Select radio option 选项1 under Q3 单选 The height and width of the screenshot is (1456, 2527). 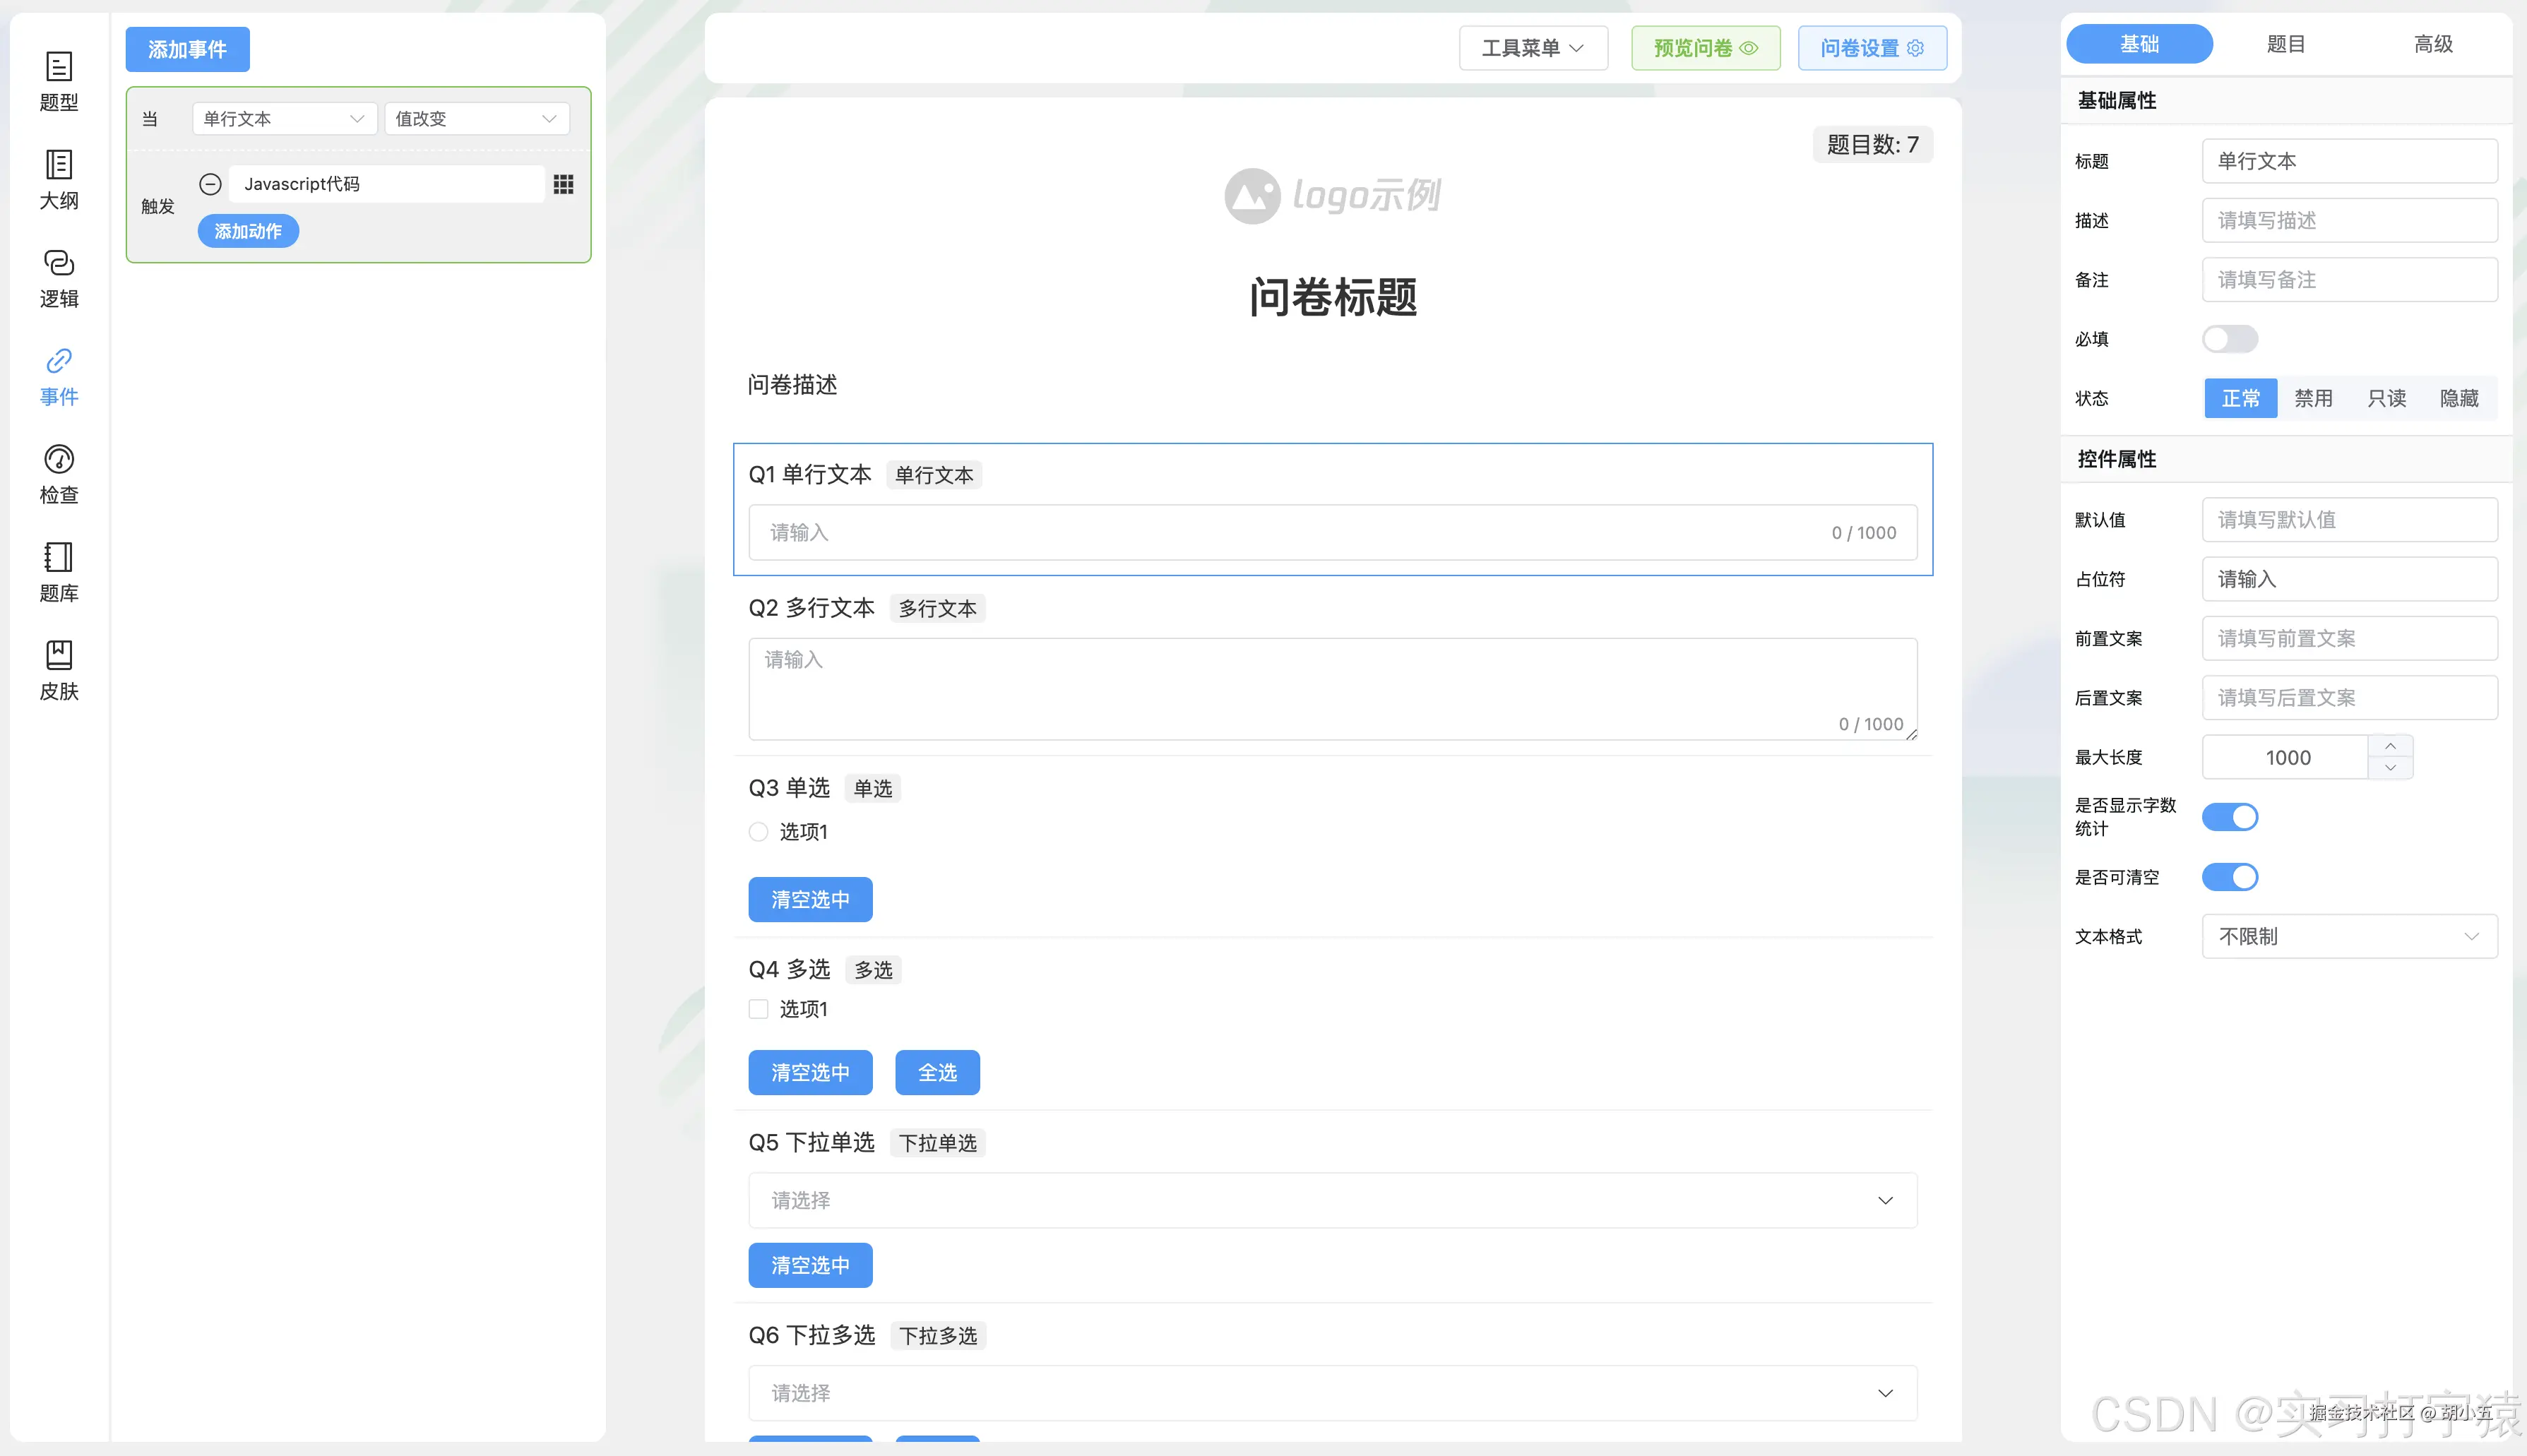pyautogui.click(x=757, y=831)
